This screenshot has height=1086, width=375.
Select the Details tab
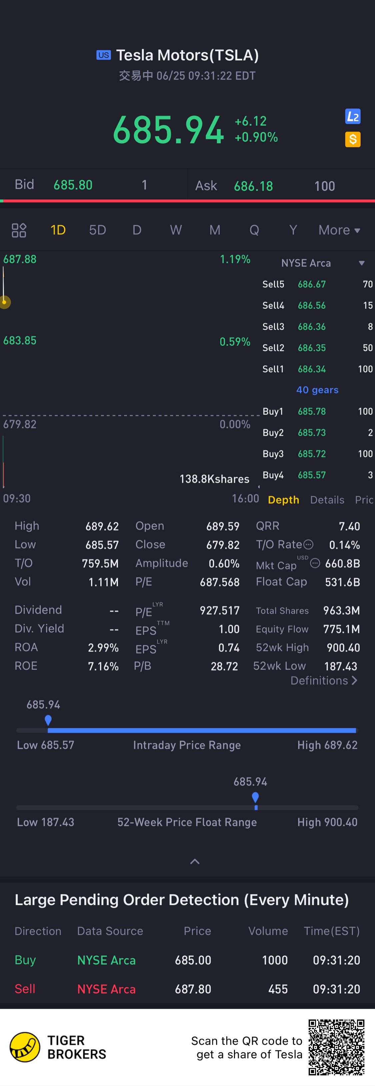click(327, 500)
